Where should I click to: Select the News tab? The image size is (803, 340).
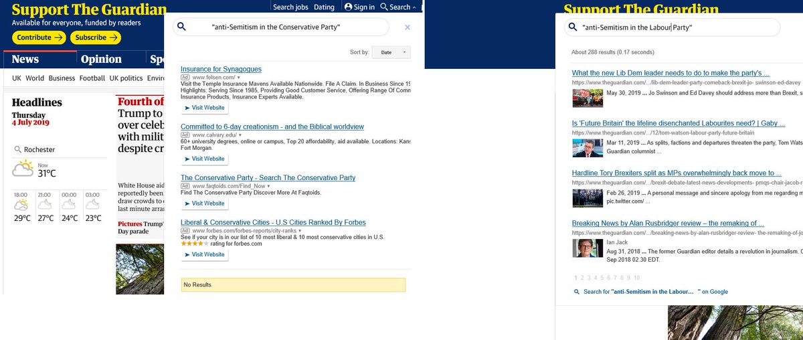[25, 59]
